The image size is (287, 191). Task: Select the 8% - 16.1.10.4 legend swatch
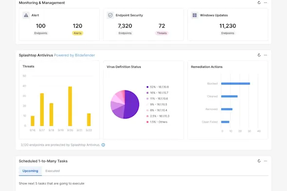(147, 111)
